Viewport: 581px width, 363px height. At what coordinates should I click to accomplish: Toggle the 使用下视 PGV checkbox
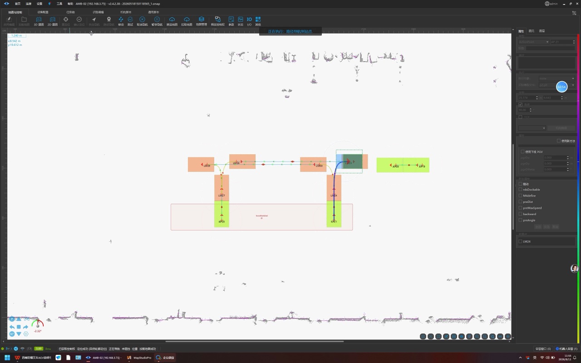[x=523, y=152]
